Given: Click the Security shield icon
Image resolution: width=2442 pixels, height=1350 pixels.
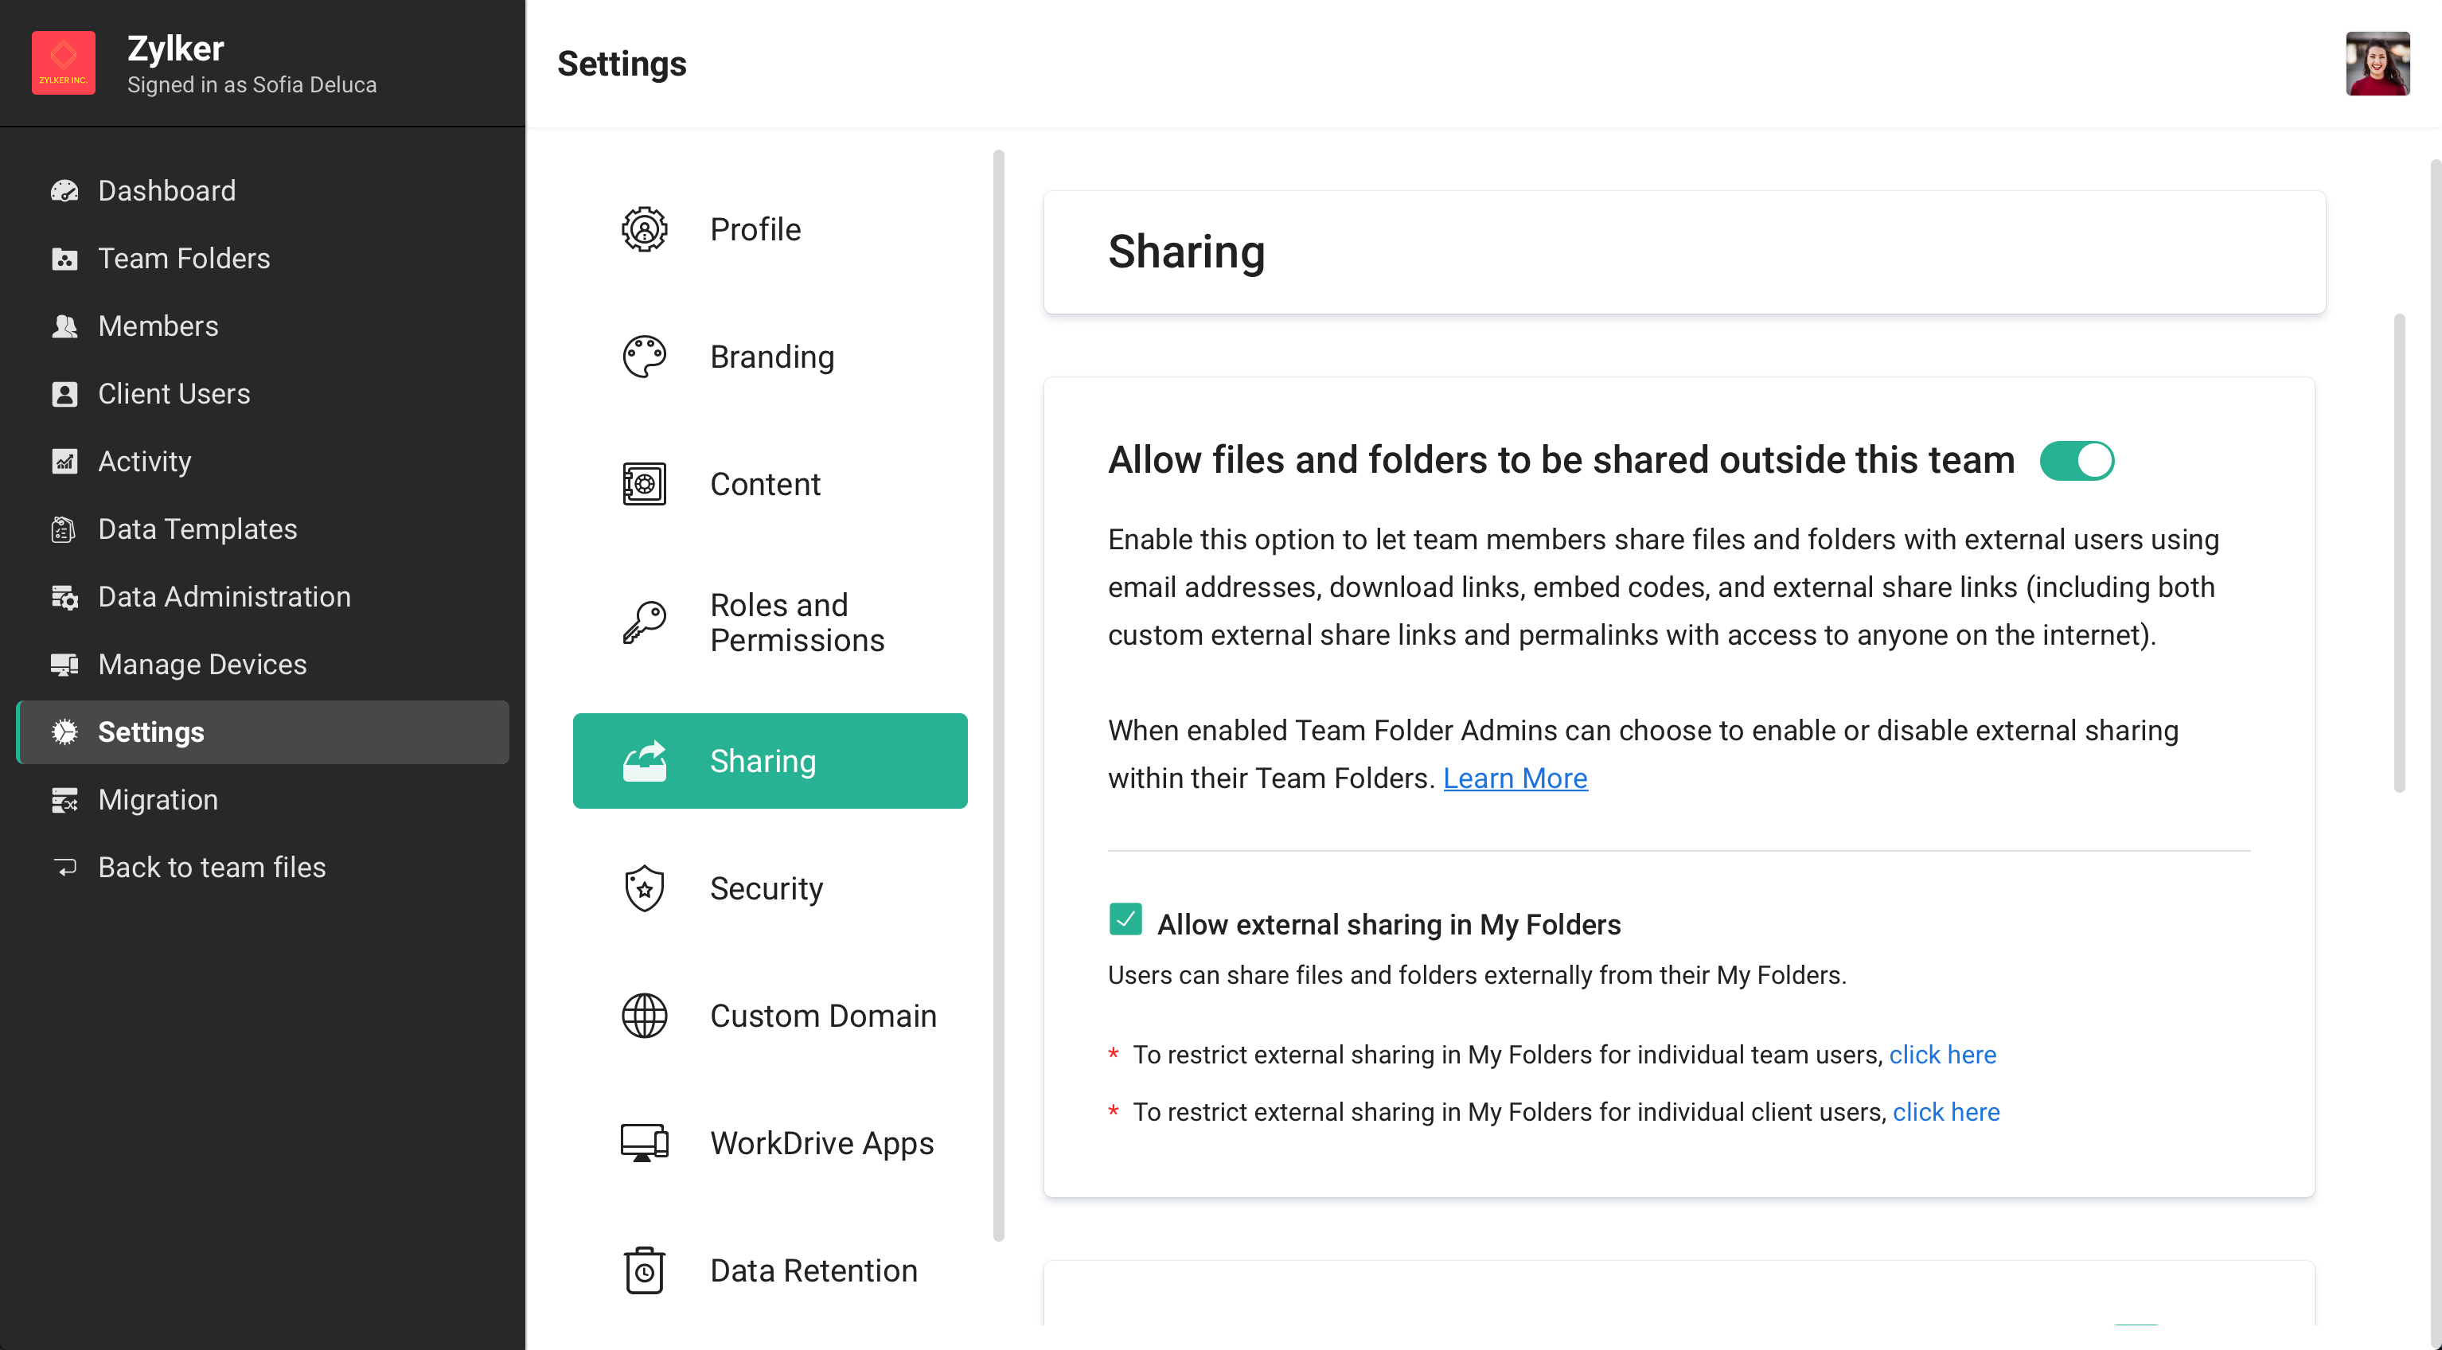Looking at the screenshot, I should click(x=644, y=888).
